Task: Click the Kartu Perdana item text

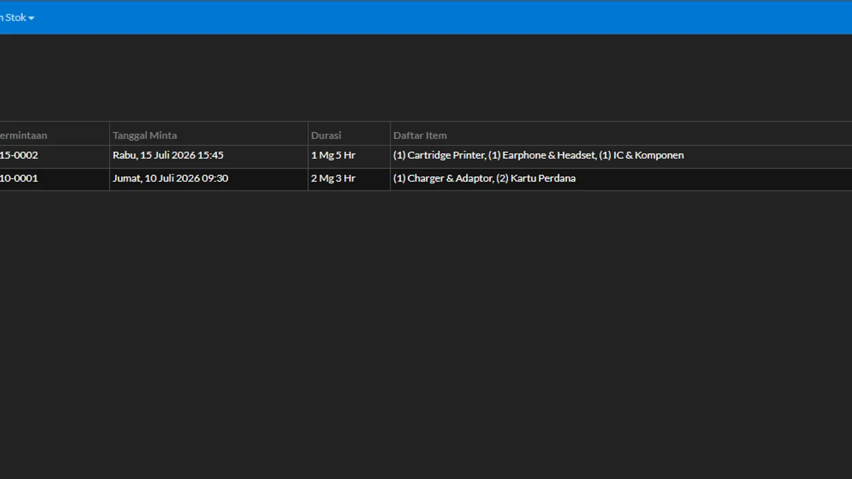Action: pyautogui.click(x=542, y=178)
